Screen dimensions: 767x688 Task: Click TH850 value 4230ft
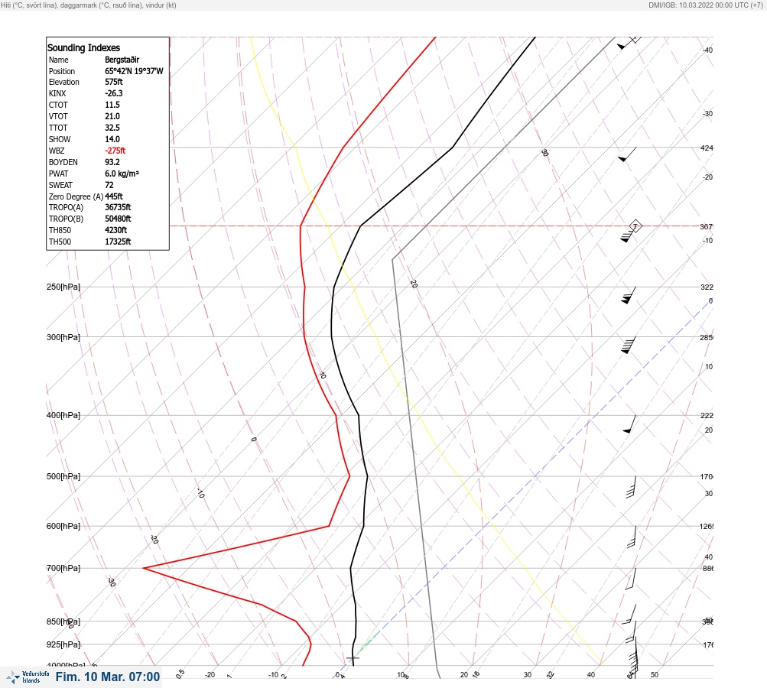115,230
